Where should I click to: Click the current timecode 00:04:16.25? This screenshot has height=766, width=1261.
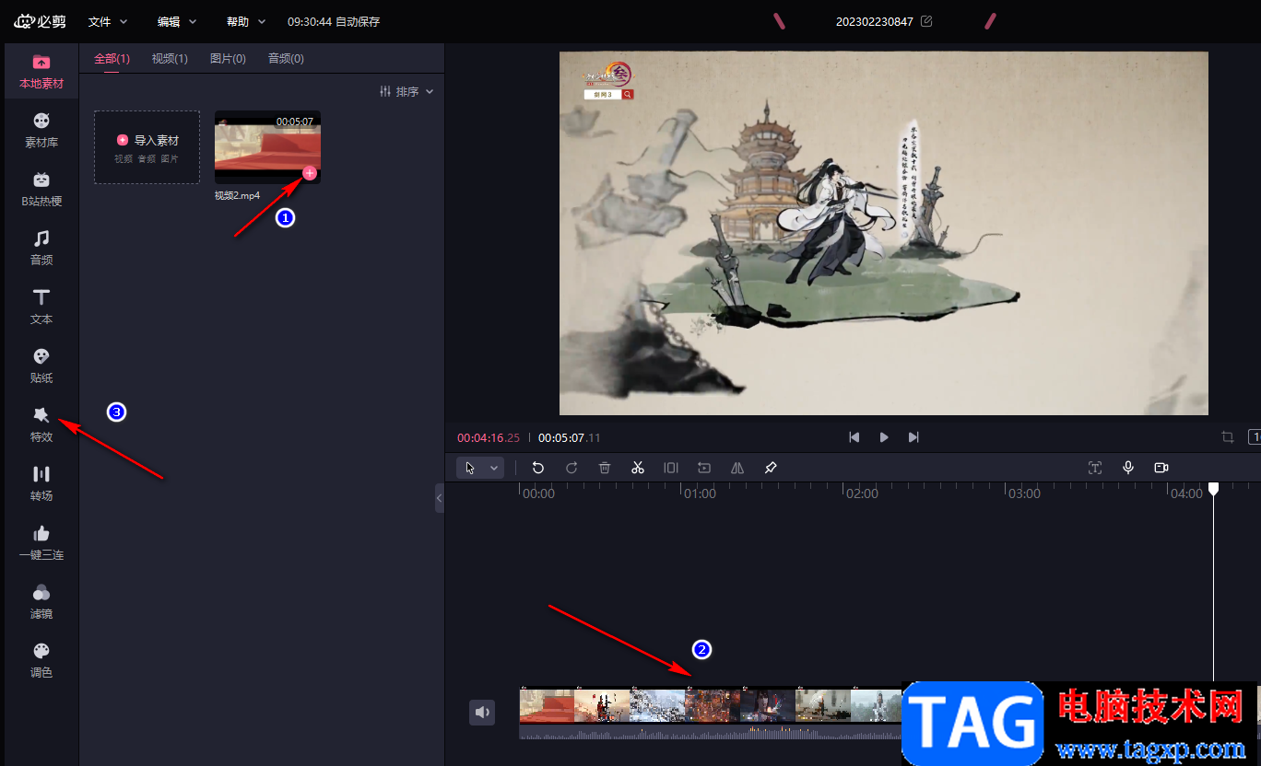[x=489, y=437]
